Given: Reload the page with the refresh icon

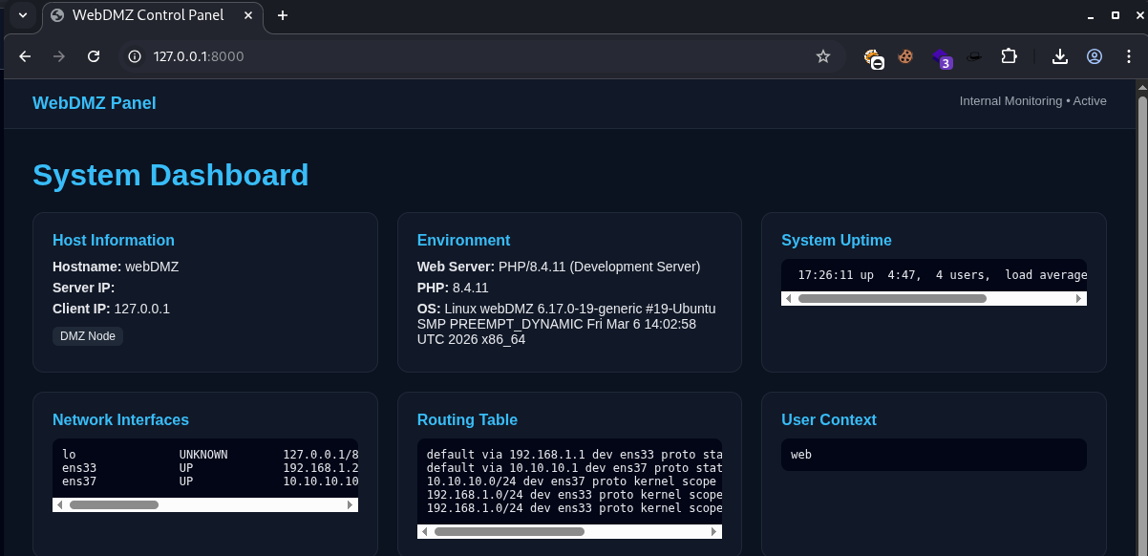Looking at the screenshot, I should pyautogui.click(x=94, y=56).
